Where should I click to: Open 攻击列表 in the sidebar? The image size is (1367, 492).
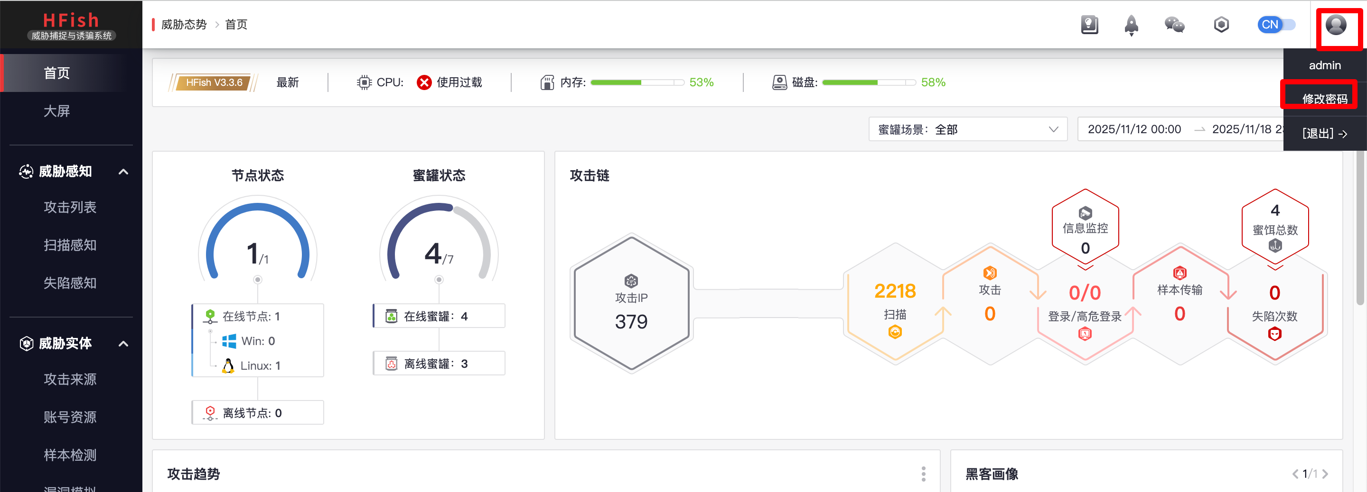(70, 207)
